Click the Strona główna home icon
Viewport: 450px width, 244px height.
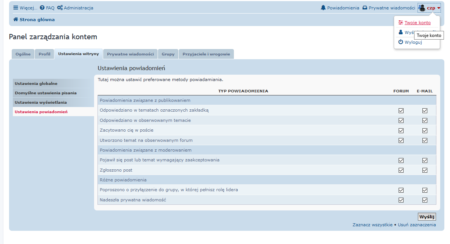click(x=16, y=20)
